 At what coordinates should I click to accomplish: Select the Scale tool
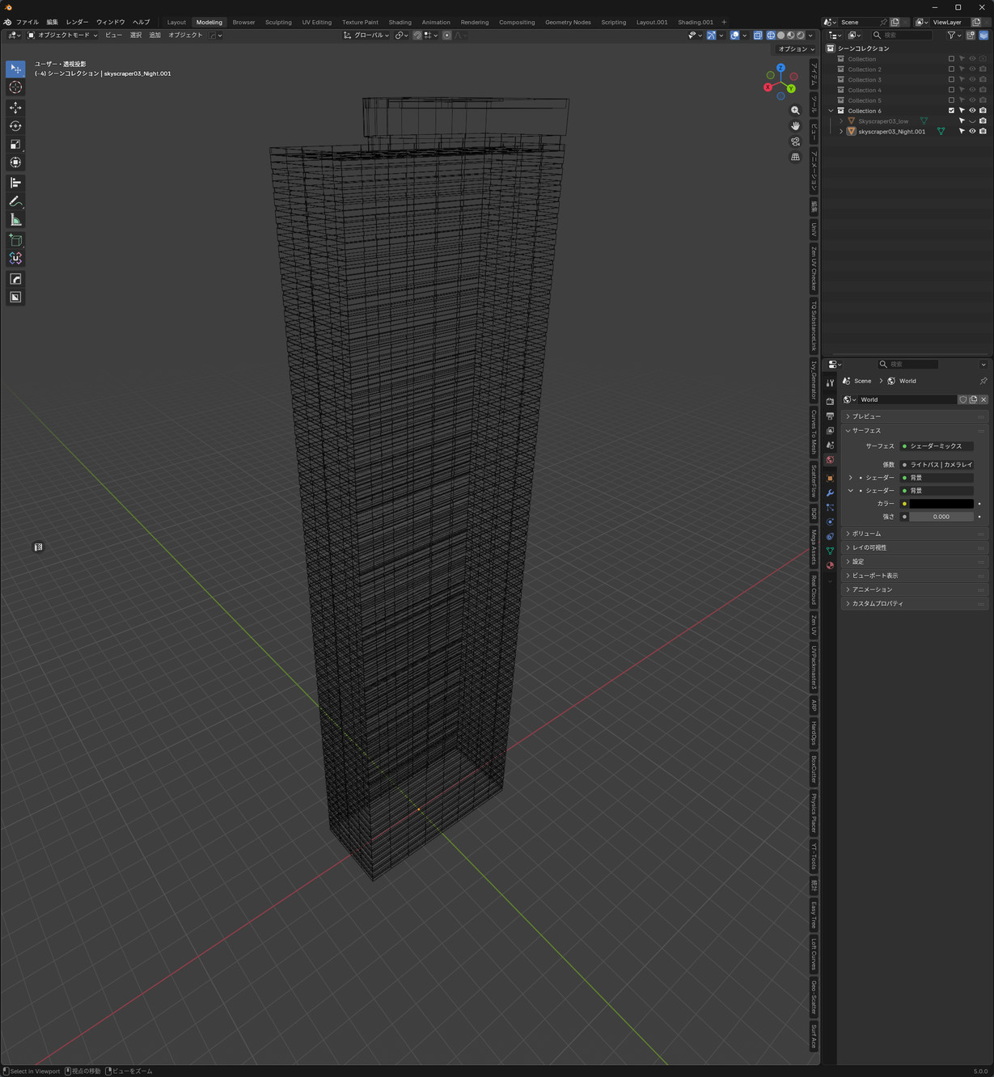pos(15,145)
